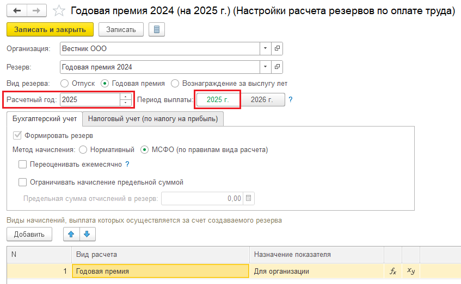Open the Организация field's open-form icon
Image resolution: width=461 pixels, height=284 pixels.
pyautogui.click(x=277, y=49)
